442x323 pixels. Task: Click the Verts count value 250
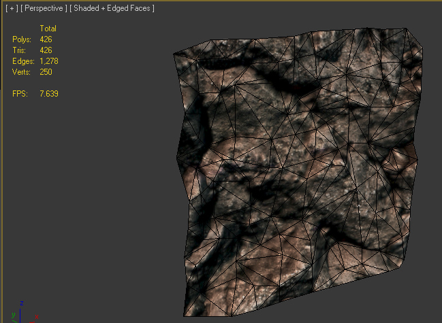46,72
